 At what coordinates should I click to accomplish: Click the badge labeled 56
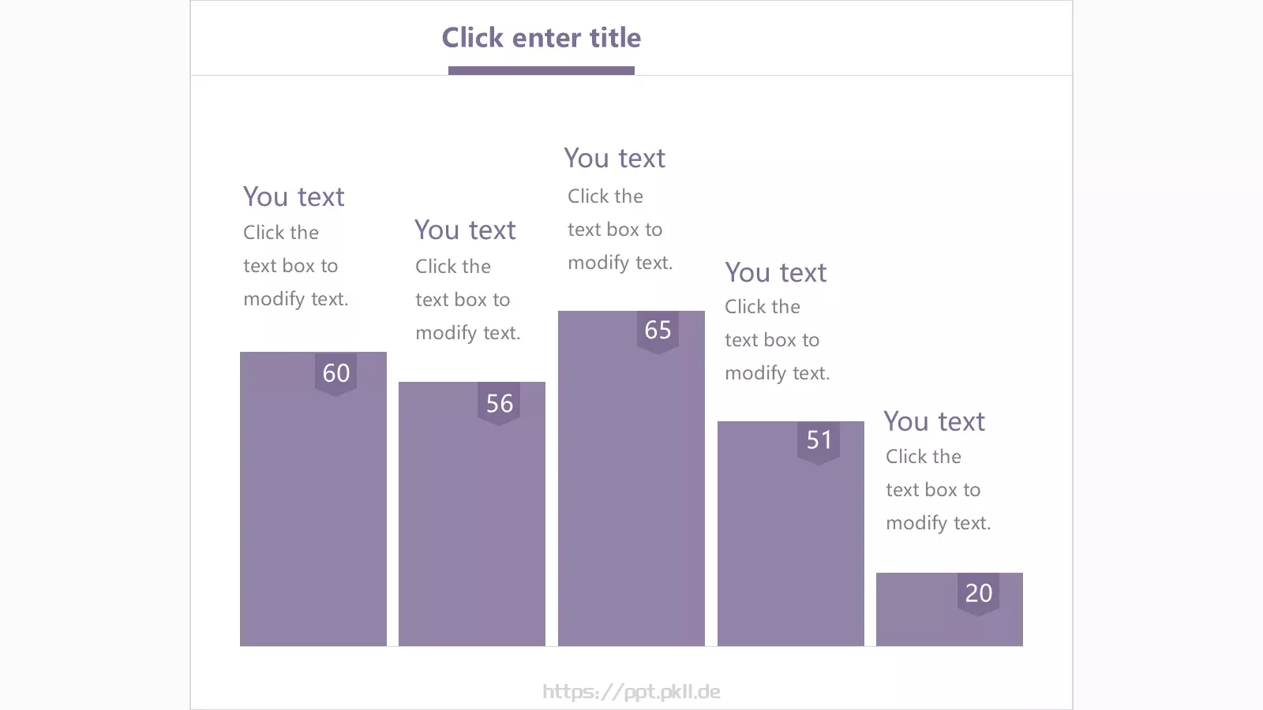click(499, 404)
